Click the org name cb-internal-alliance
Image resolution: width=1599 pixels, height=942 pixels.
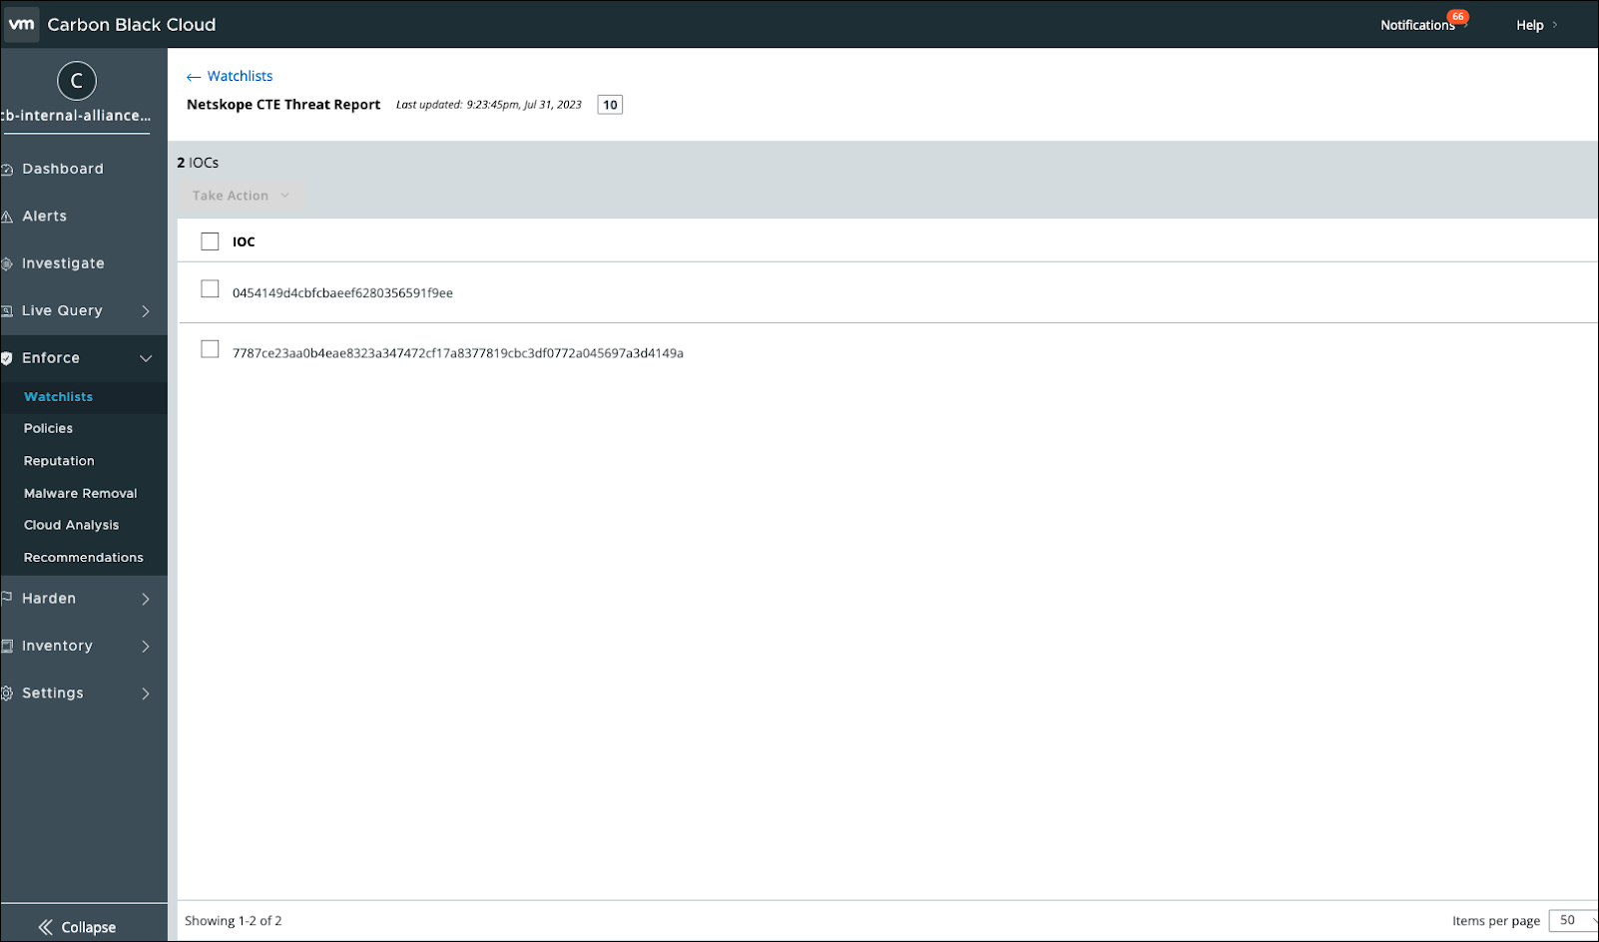tap(77, 115)
